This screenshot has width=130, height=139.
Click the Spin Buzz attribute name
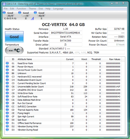click(22, 120)
